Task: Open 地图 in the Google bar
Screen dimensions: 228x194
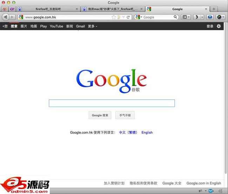Action: tap(34, 26)
